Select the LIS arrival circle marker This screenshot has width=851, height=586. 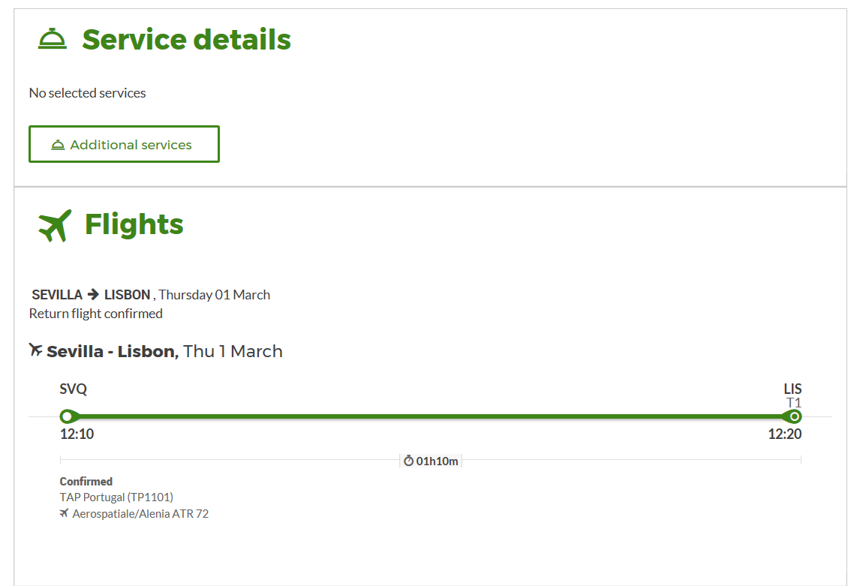pos(795,416)
